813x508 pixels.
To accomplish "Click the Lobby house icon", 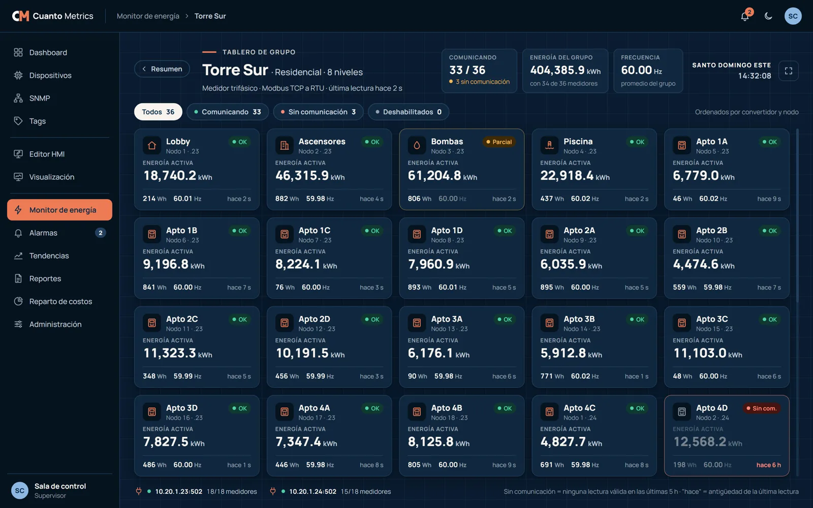I will tap(152, 146).
